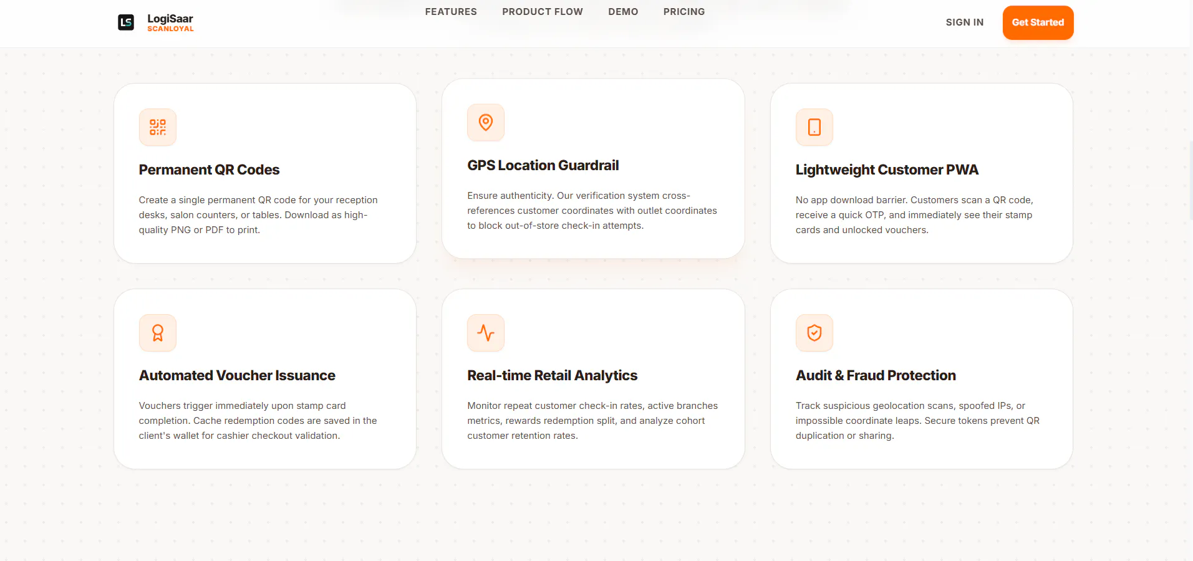Click the smartphone icon for Lightweight Customer PWA
Viewport: 1193px width, 561px height.
coord(814,127)
